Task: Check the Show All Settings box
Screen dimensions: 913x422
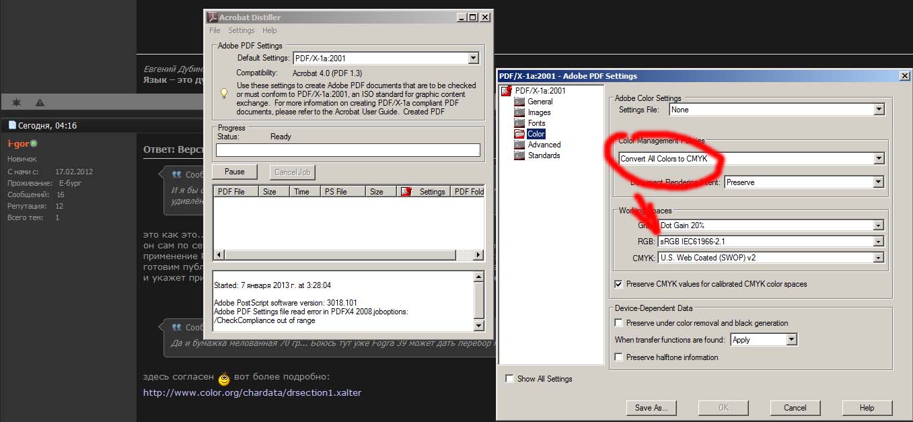Action: click(509, 379)
